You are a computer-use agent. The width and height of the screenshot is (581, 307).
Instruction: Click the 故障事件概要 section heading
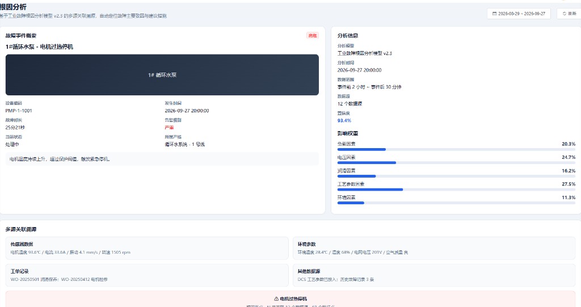click(21, 36)
